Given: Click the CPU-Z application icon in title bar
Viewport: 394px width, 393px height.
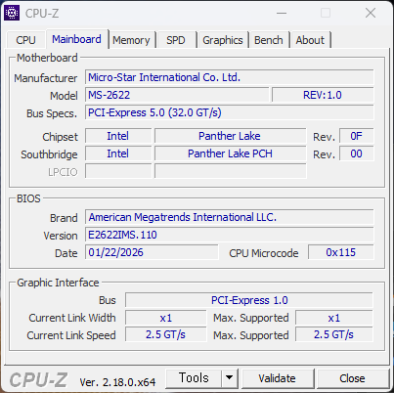Looking at the screenshot, I should click(x=12, y=13).
